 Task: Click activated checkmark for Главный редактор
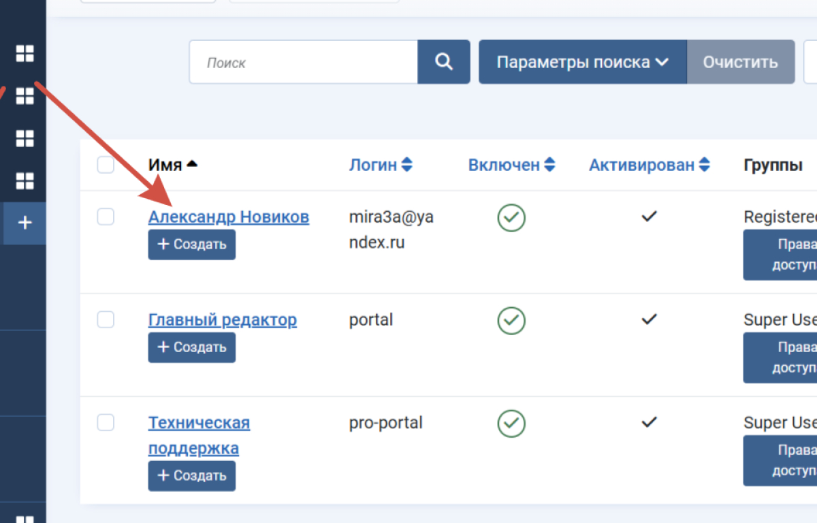(x=650, y=319)
